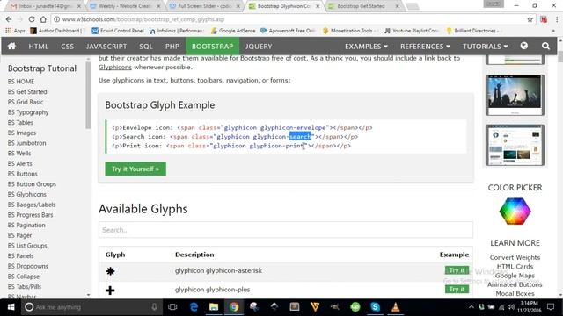The image size is (563, 316).
Task: Close the Bootstrap Glyphicon tab
Action: coord(318,6)
